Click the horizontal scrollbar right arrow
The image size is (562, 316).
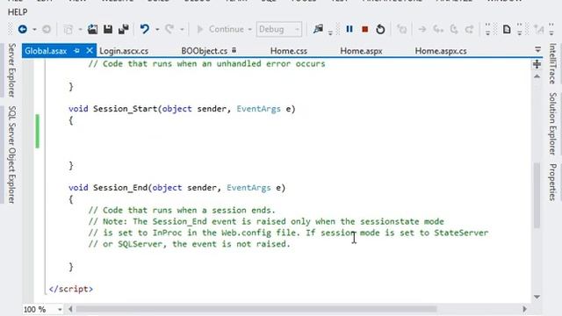[x=525, y=309]
